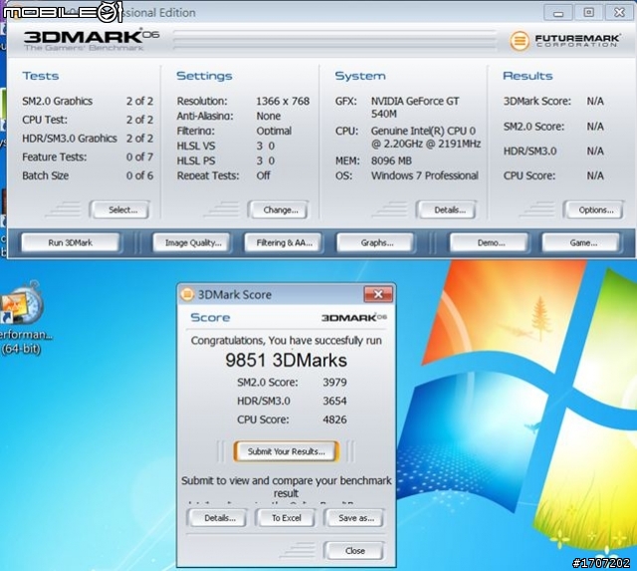Click the 8096 MB memory value
Viewport: 637px width, 571px height.
tap(391, 160)
